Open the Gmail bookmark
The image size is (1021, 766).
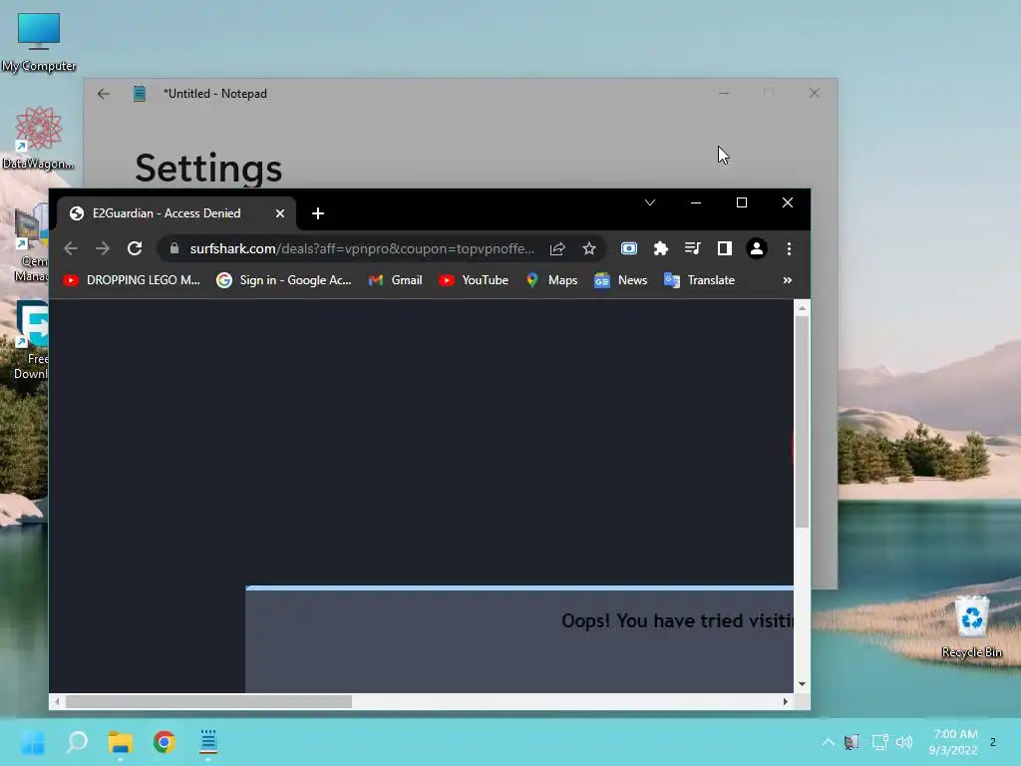point(395,280)
